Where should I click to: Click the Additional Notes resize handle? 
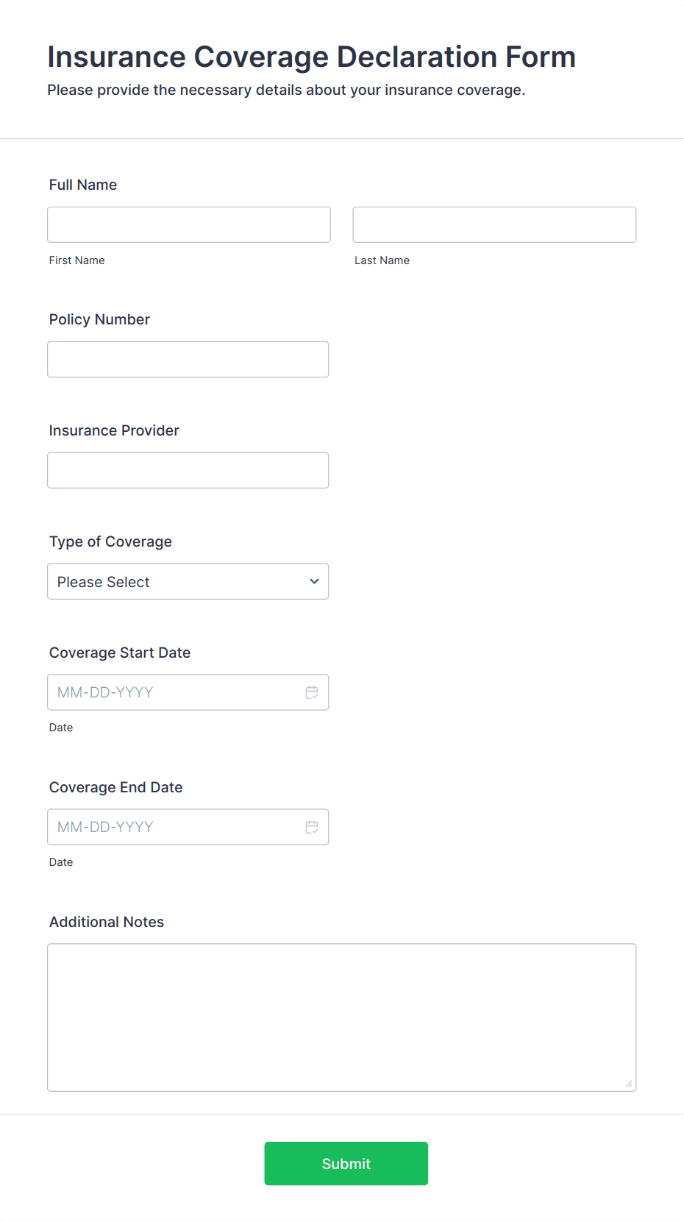630,1084
